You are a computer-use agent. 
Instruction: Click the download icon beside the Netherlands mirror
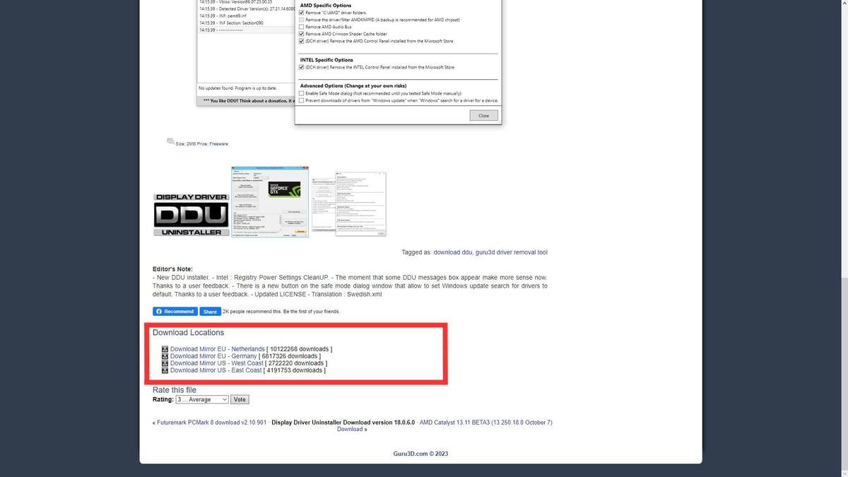164,349
